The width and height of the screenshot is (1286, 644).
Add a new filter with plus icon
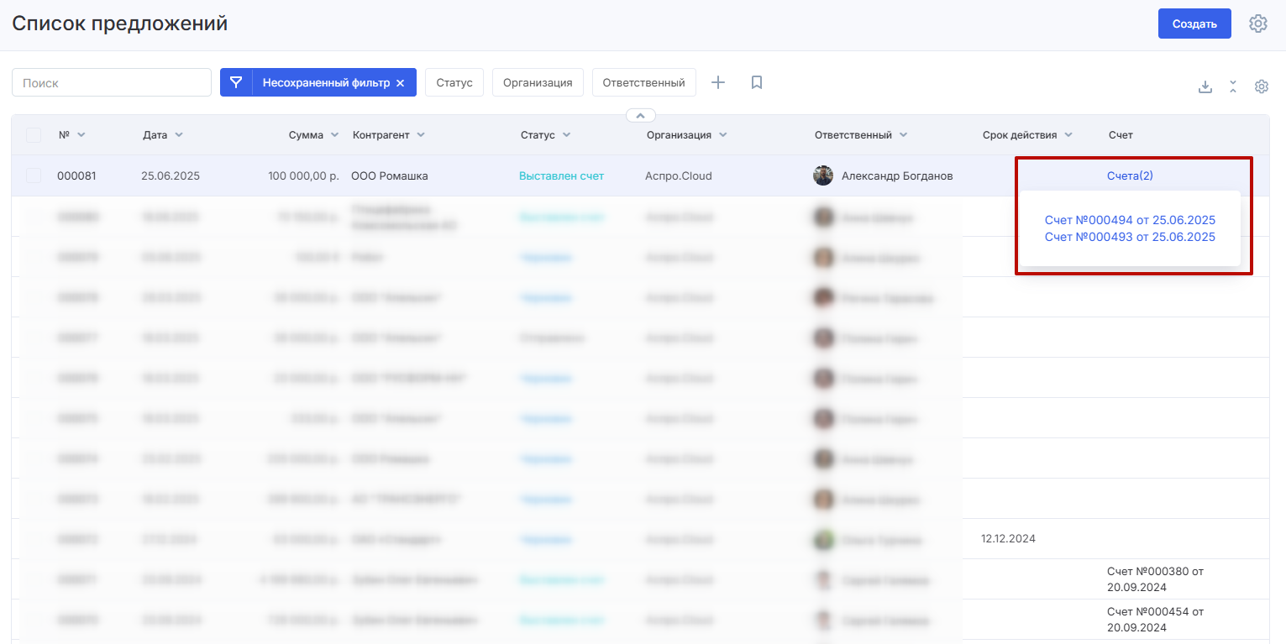coord(718,82)
